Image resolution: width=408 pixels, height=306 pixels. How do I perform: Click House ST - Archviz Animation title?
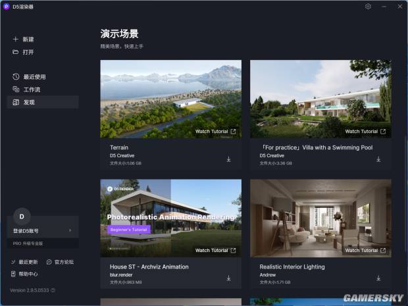(149, 267)
